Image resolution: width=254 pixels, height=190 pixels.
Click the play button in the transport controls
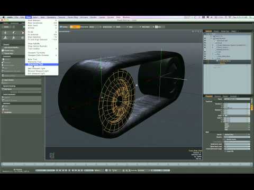click(x=69, y=170)
